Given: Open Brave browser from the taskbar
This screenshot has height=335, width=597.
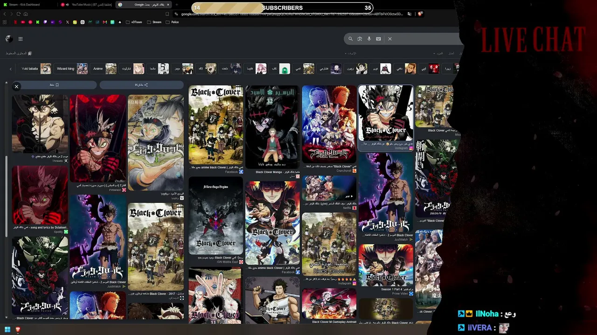Looking at the screenshot, I should 18,330.
